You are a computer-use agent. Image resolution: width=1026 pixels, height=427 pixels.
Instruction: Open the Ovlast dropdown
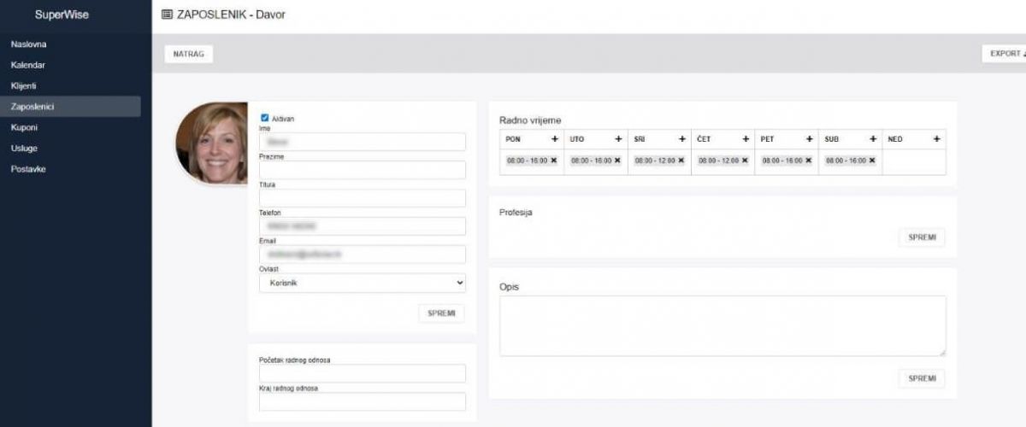[363, 283]
